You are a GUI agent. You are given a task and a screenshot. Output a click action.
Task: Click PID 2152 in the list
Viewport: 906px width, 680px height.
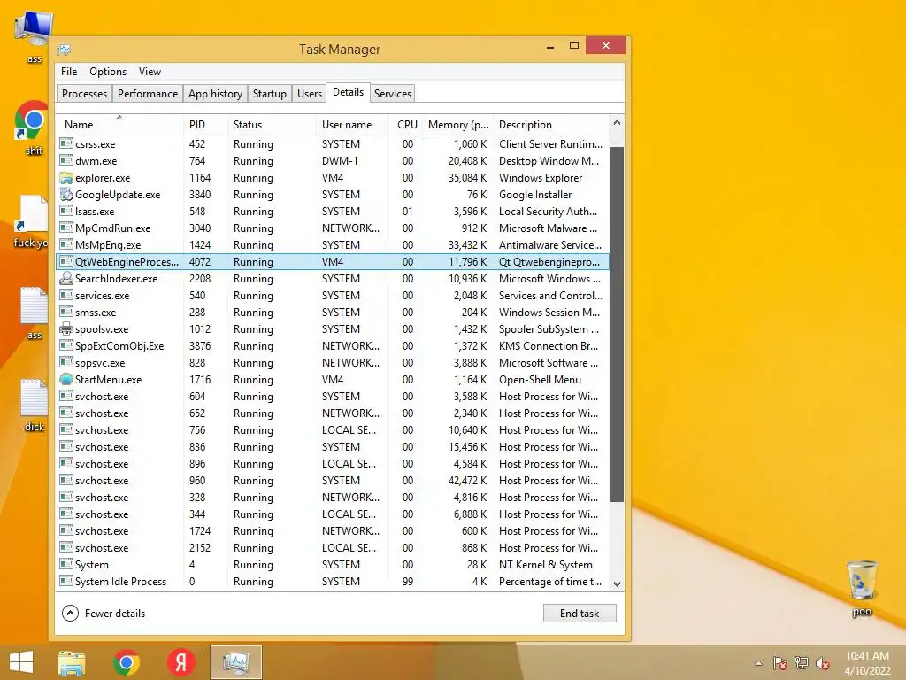pyautogui.click(x=200, y=547)
